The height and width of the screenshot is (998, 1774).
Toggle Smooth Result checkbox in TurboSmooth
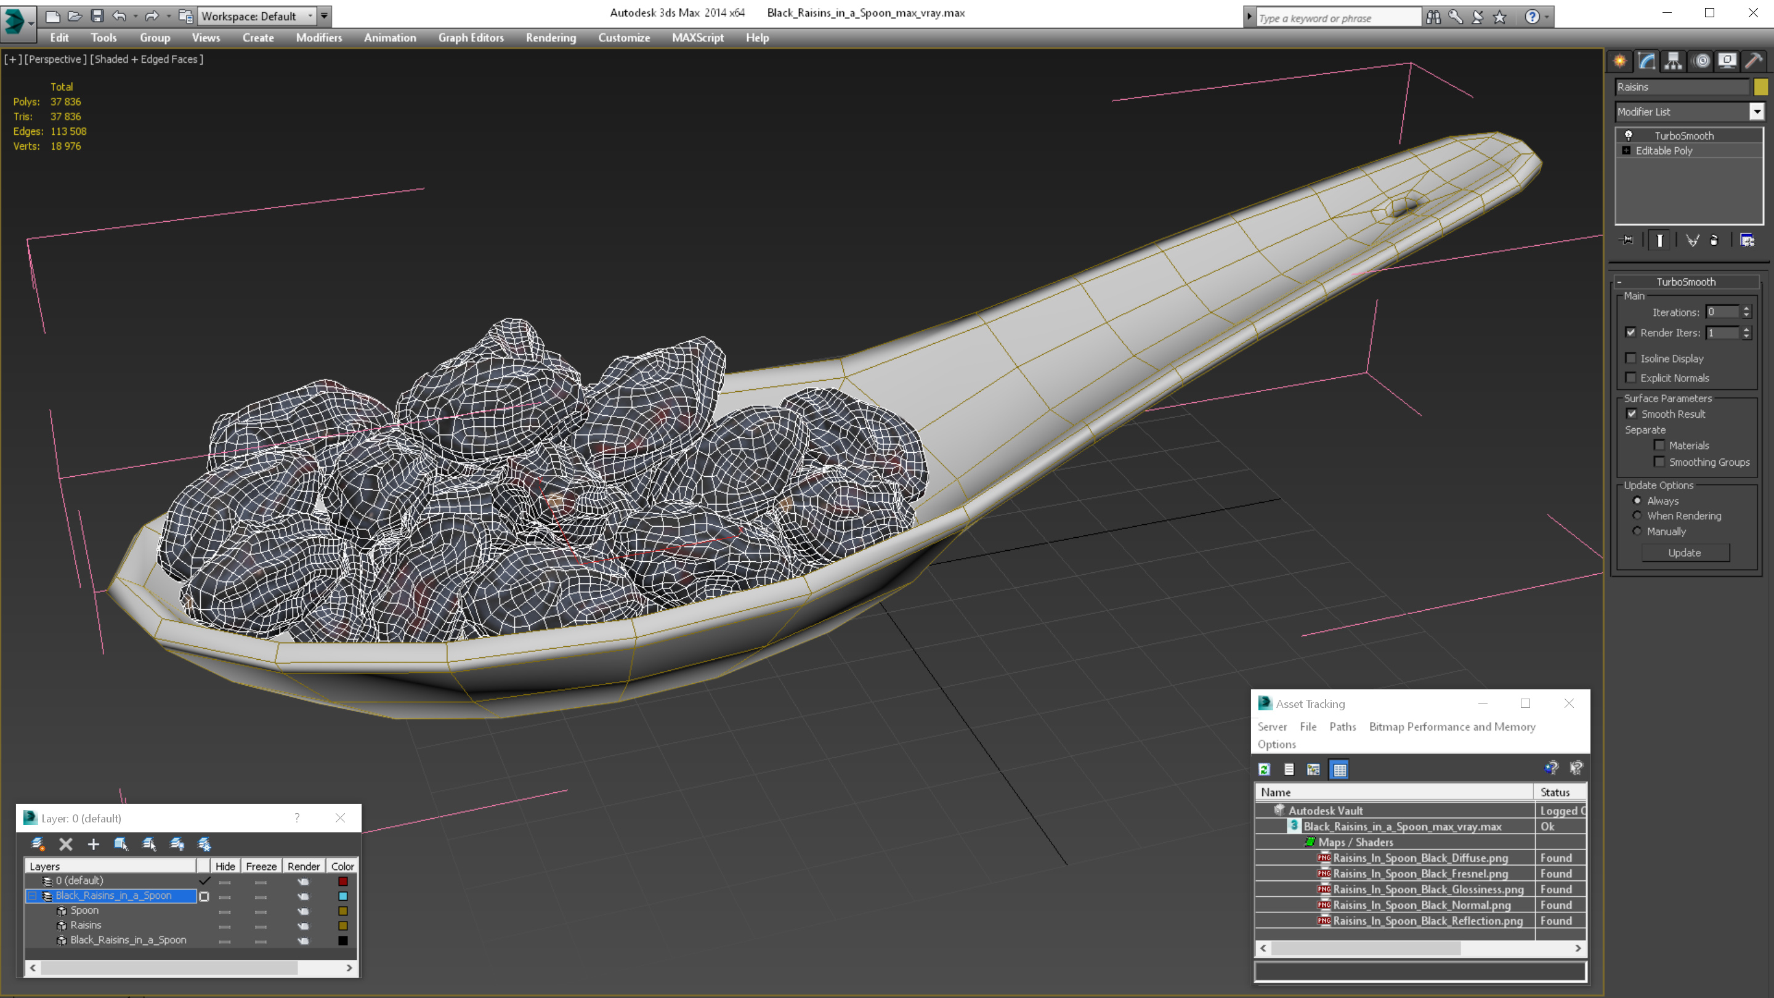[x=1632, y=413]
